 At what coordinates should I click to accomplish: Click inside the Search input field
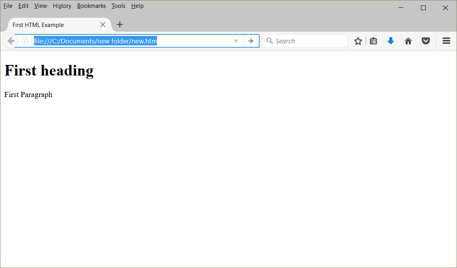coord(309,41)
